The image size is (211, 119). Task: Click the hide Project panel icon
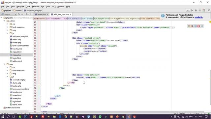(x=31, y=14)
